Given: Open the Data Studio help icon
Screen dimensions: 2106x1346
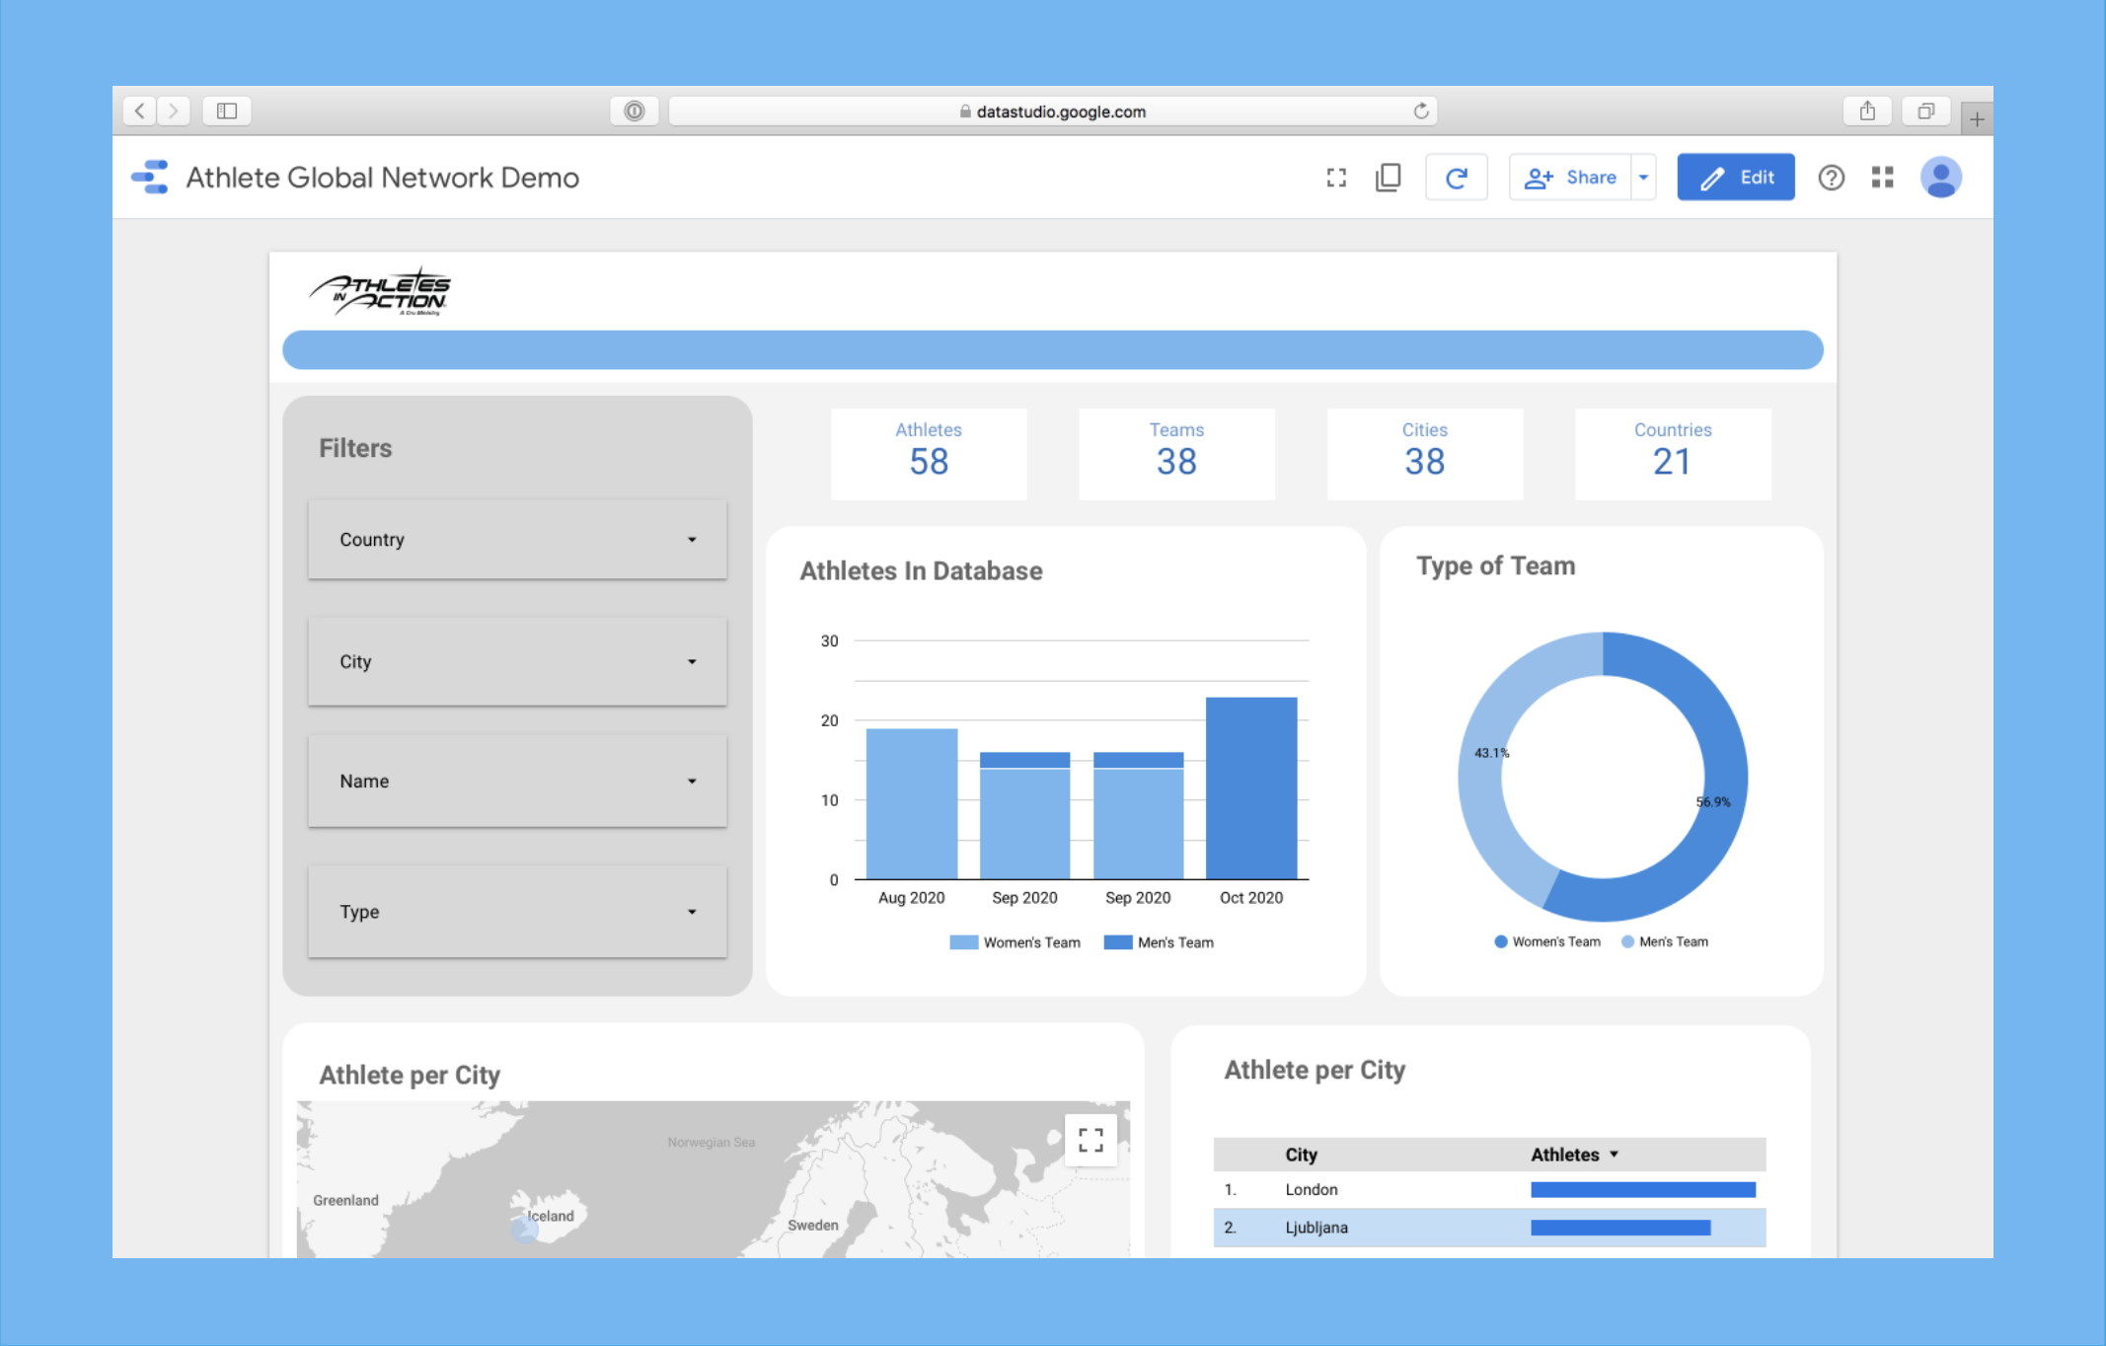Looking at the screenshot, I should coord(1831,178).
